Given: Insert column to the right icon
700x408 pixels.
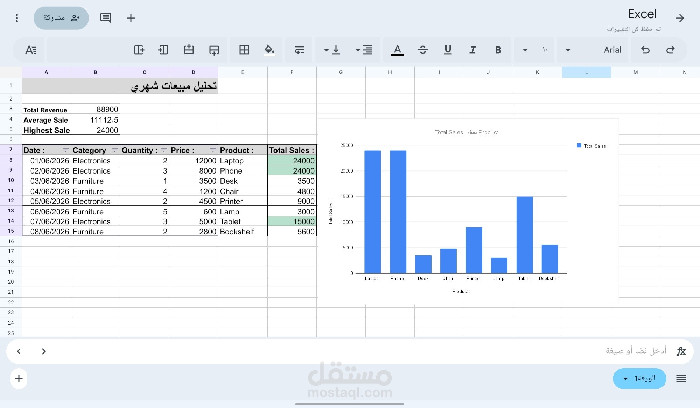Looking at the screenshot, I should pyautogui.click(x=139, y=50).
